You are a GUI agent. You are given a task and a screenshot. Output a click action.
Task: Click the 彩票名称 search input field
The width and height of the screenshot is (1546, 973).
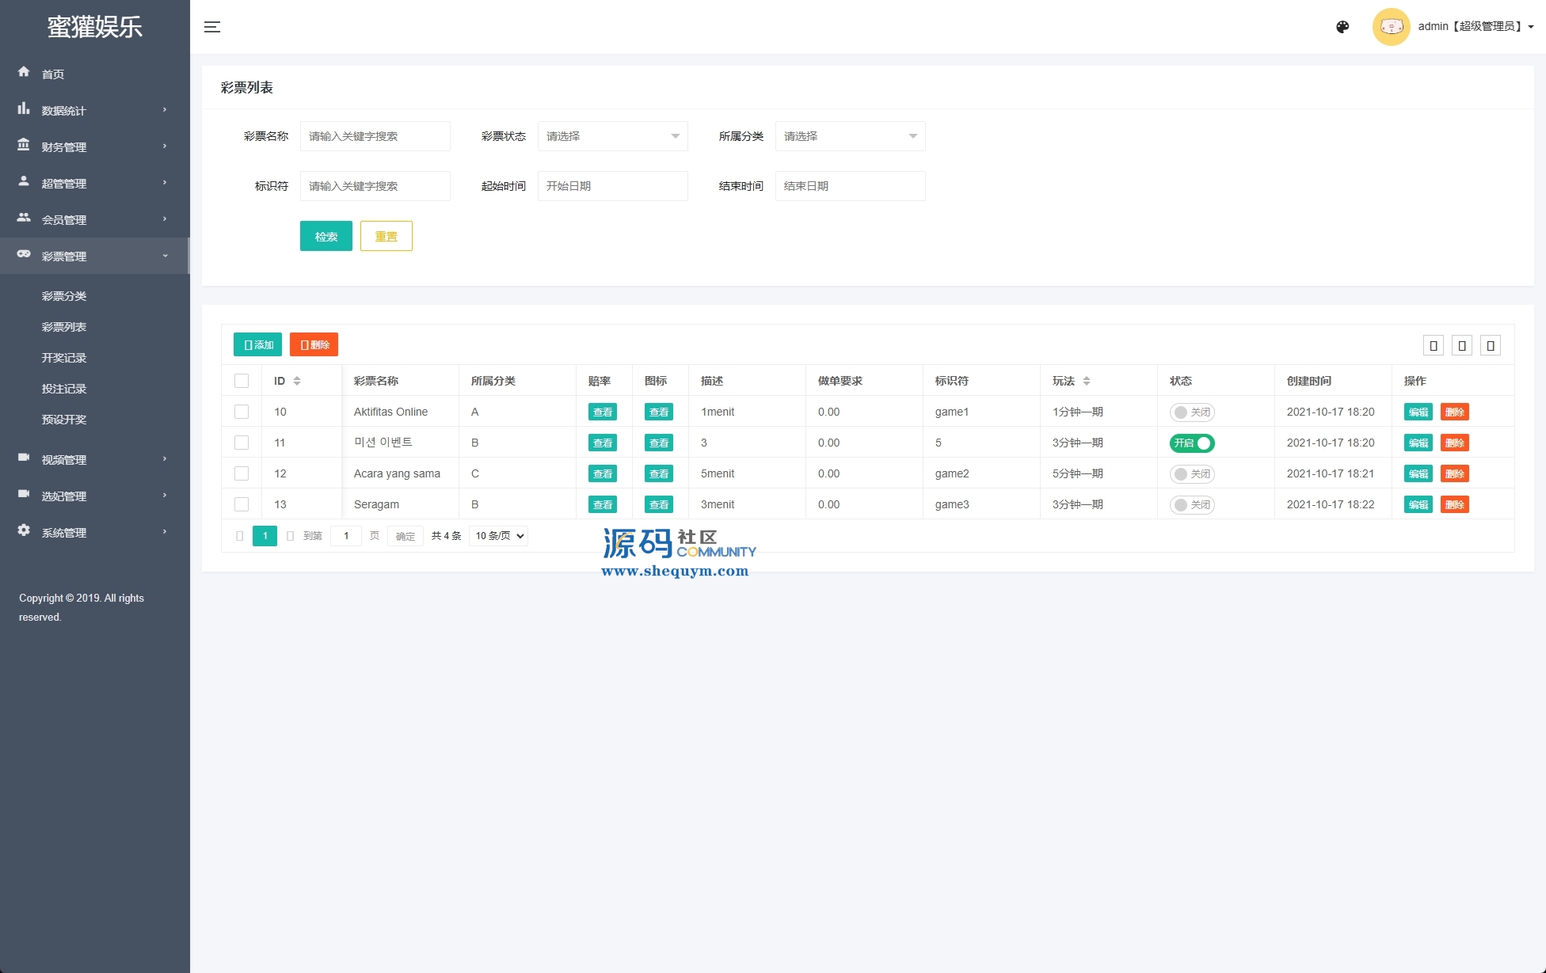[x=375, y=136]
